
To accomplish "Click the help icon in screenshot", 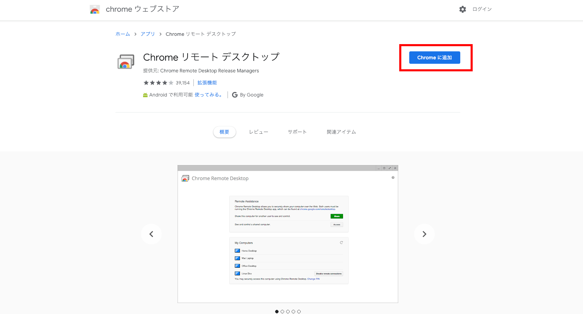I will [393, 178].
